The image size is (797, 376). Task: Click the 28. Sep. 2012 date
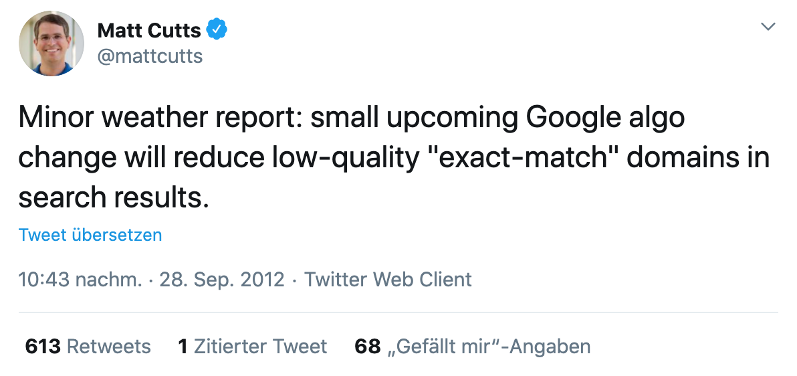[x=222, y=279]
